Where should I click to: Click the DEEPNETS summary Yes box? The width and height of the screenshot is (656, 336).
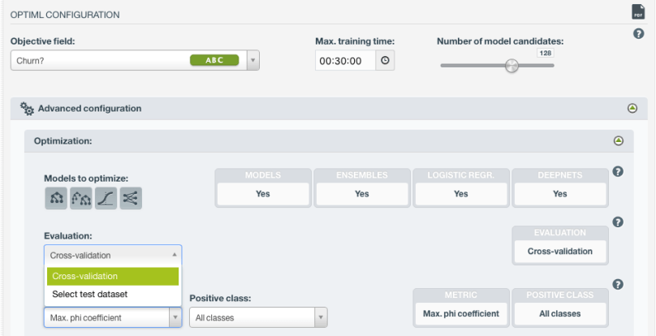tap(559, 194)
